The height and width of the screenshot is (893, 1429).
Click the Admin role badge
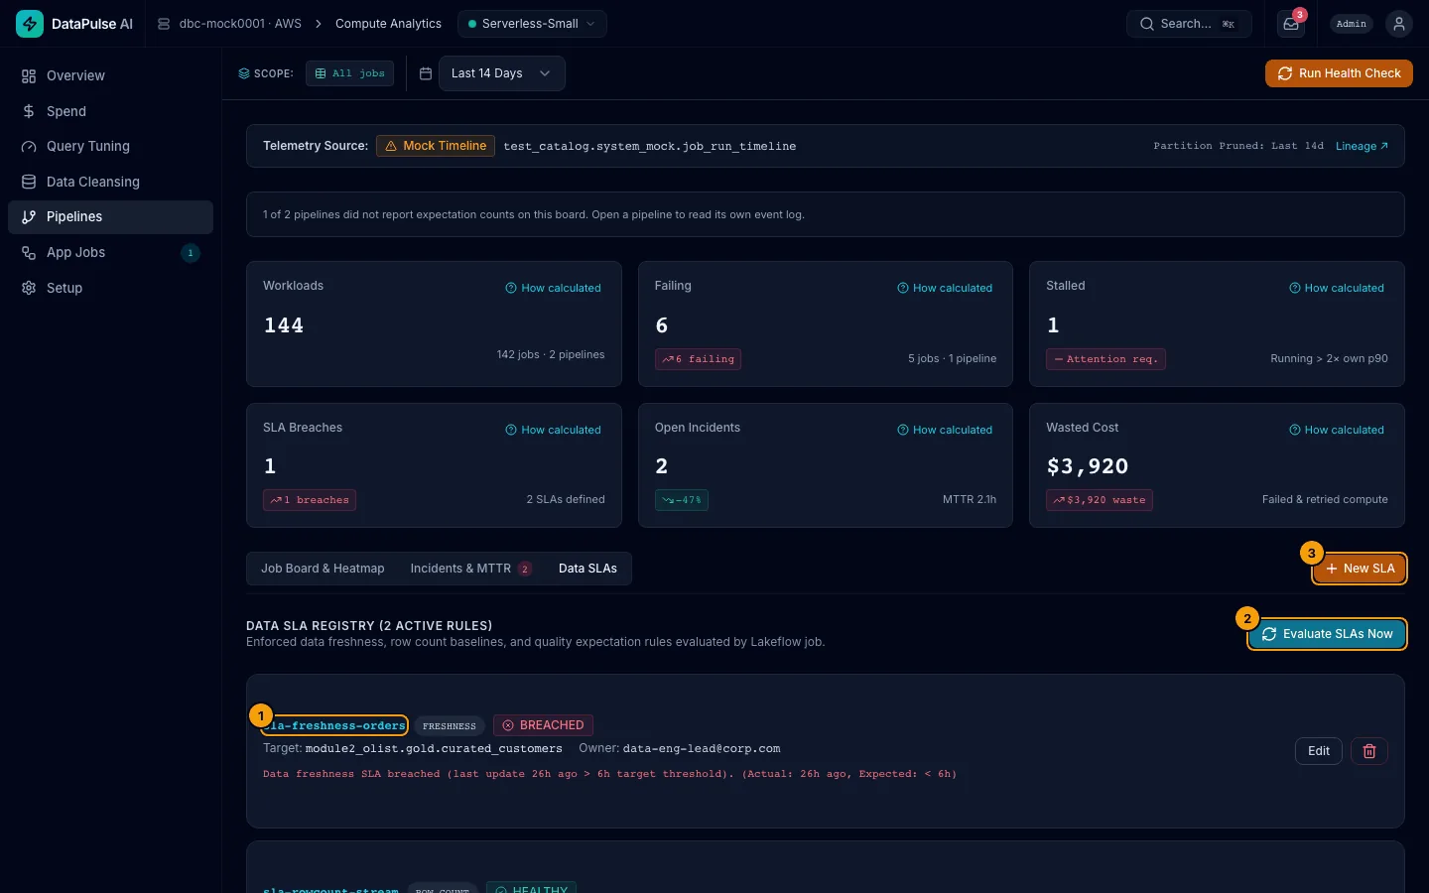pyautogui.click(x=1352, y=24)
